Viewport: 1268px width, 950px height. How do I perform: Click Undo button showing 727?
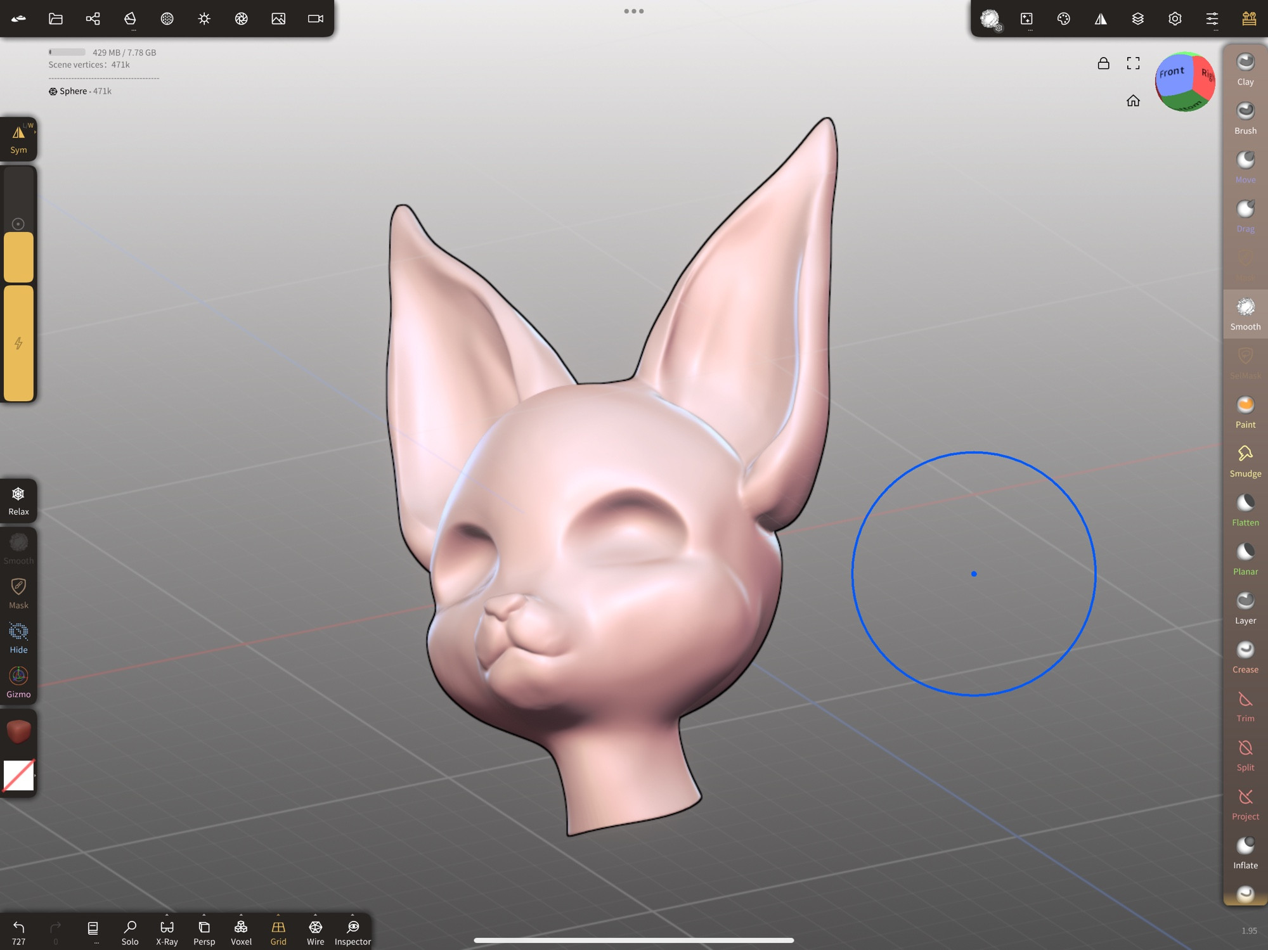tap(18, 932)
